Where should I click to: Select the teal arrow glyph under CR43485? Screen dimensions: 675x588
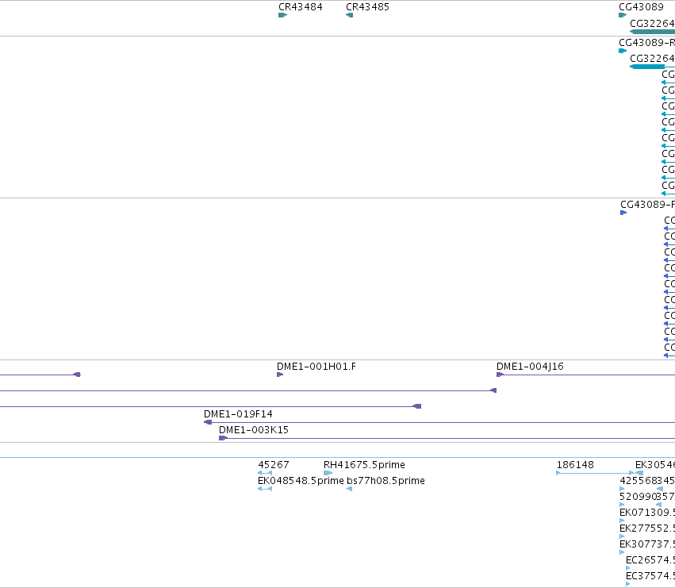(350, 15)
